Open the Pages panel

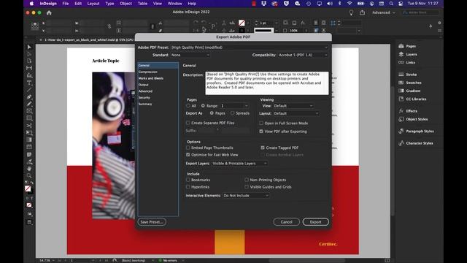(x=407, y=46)
